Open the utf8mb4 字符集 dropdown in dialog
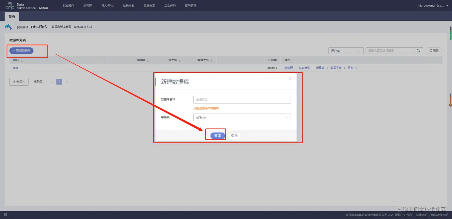This screenshot has height=219, width=452. [x=242, y=118]
